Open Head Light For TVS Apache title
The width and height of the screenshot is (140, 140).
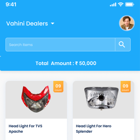click(25, 129)
